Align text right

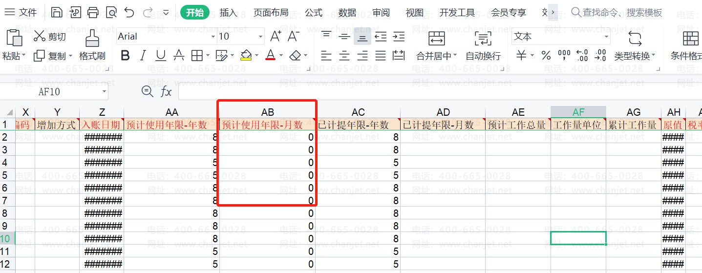point(362,56)
